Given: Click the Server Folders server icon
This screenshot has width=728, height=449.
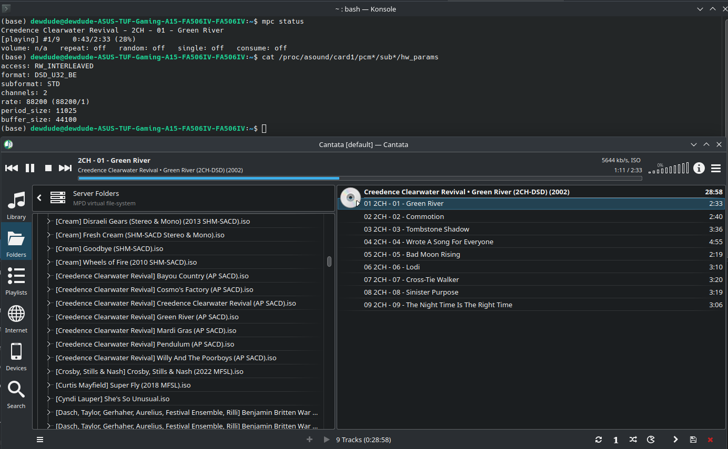Looking at the screenshot, I should pos(58,198).
